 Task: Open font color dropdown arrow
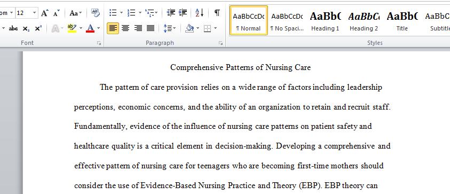coord(98,28)
